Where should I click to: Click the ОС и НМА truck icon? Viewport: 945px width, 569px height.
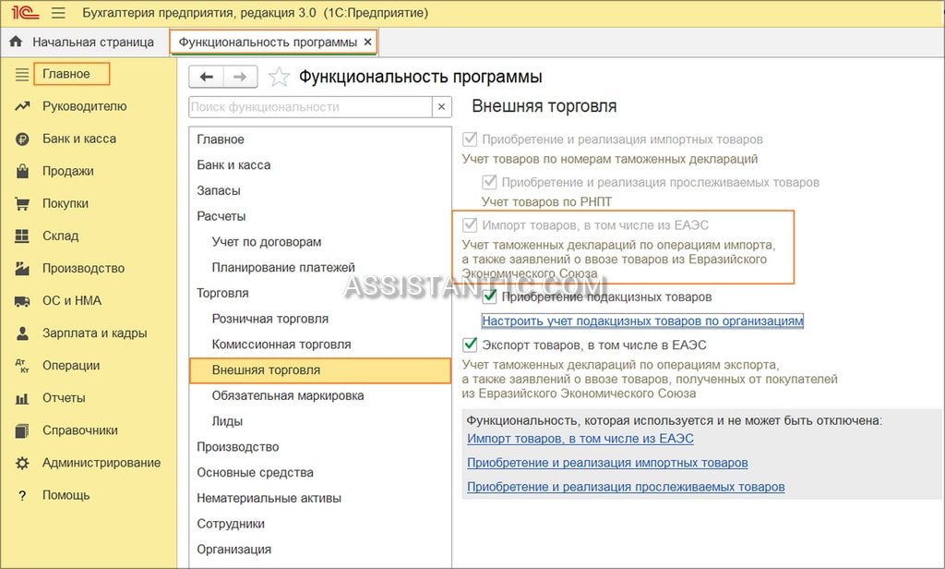22,300
